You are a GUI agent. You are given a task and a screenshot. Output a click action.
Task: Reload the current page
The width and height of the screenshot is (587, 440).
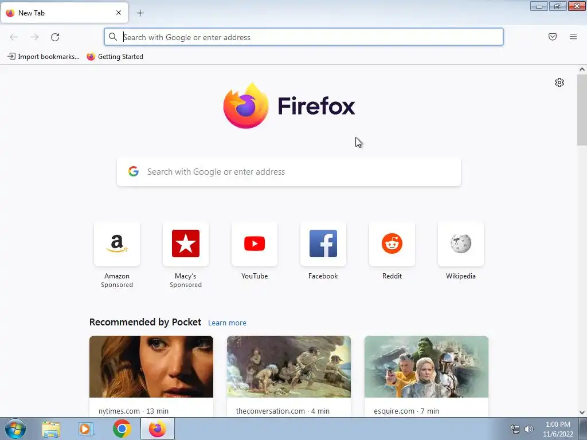(55, 37)
